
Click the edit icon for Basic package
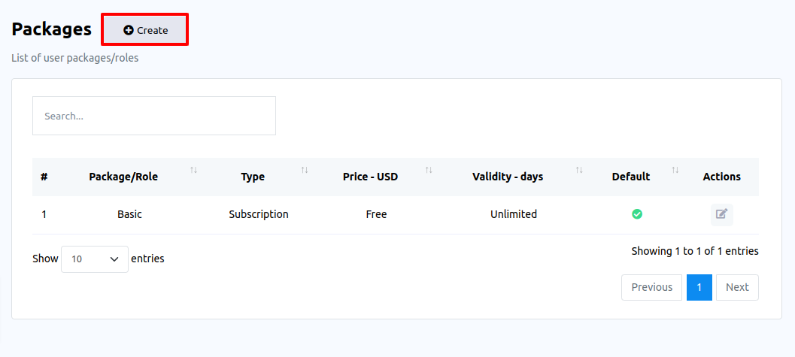click(x=721, y=214)
